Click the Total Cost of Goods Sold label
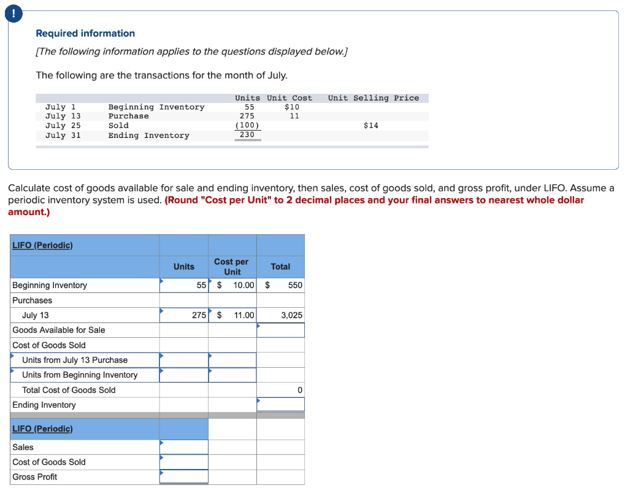 (x=69, y=390)
